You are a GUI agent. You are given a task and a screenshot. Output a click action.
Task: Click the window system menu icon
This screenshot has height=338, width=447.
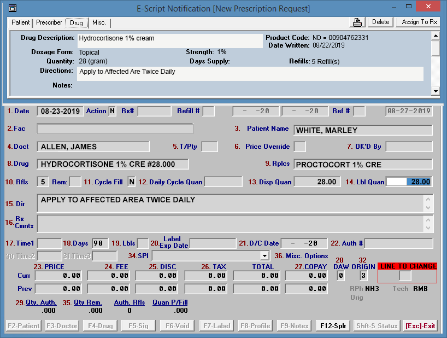[x=12, y=9]
